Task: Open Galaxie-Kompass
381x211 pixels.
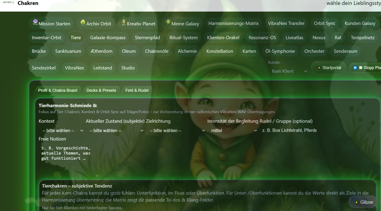Action: pyautogui.click(x=108, y=37)
